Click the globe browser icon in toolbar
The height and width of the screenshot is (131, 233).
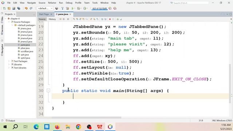coord(57,8)
